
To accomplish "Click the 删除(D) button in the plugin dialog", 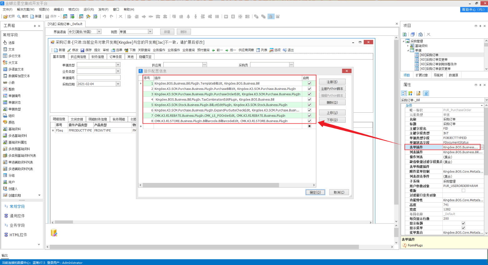I will tap(332, 102).
